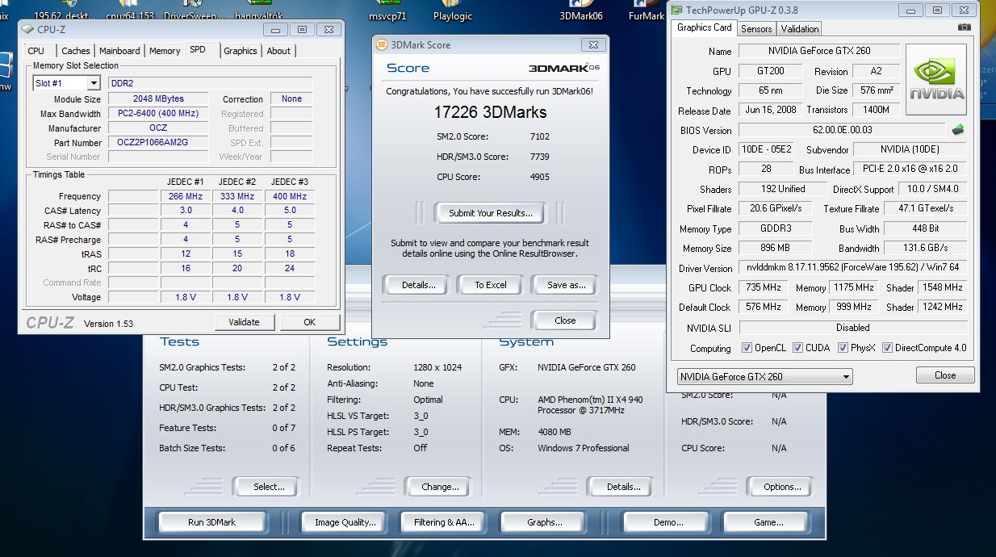Screen dimensions: 996x557
Task: Close the 3DMark Score dialog with Close button
Action: coord(565,320)
